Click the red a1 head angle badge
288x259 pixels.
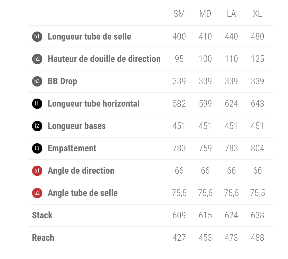37,171
